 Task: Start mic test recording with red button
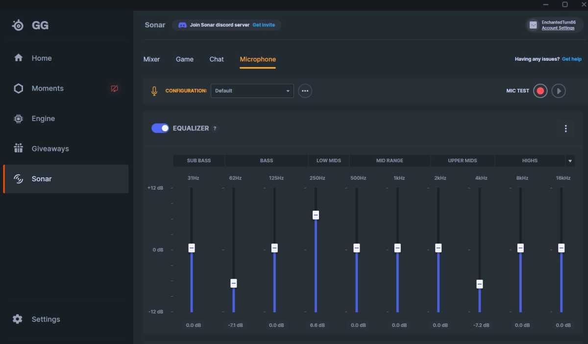tap(540, 91)
